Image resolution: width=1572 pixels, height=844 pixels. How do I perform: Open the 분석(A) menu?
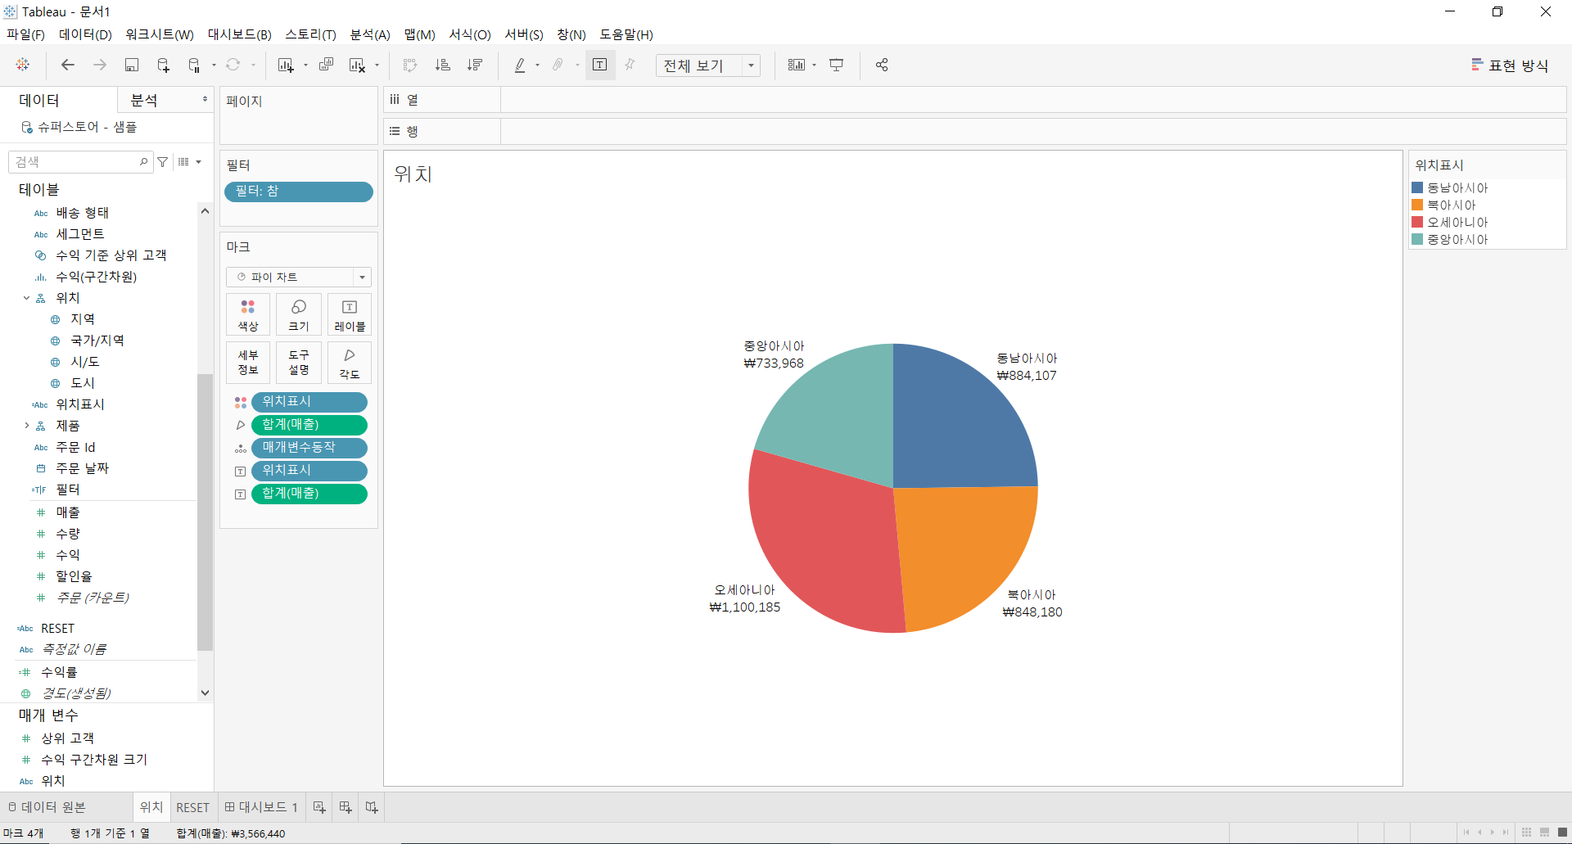point(370,34)
